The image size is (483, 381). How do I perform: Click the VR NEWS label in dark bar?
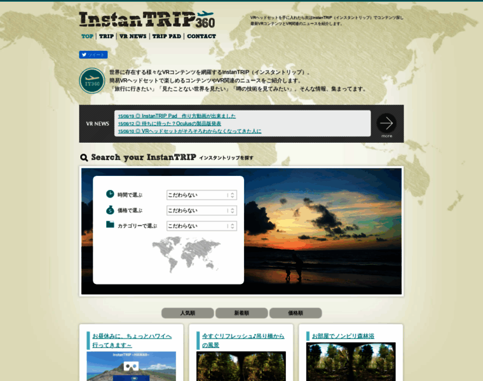(x=98, y=124)
